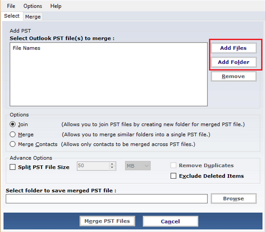
Task: Open the Help menu
Action: [56, 6]
